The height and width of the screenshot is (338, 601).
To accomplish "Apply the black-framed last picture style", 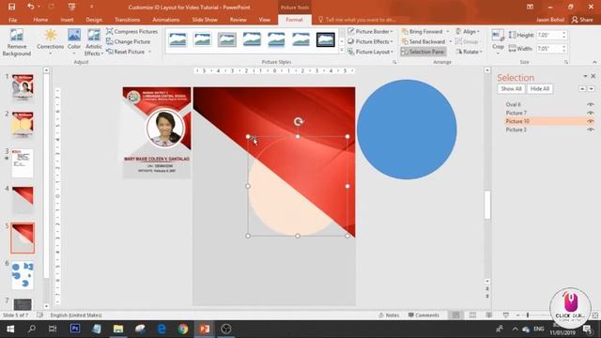I will tap(326, 39).
